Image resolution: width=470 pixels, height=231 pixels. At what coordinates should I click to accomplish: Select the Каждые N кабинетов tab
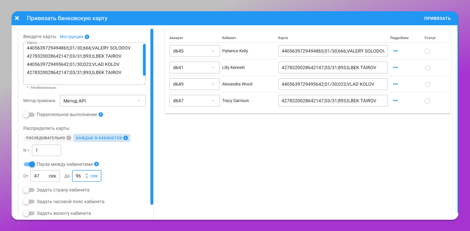102,138
